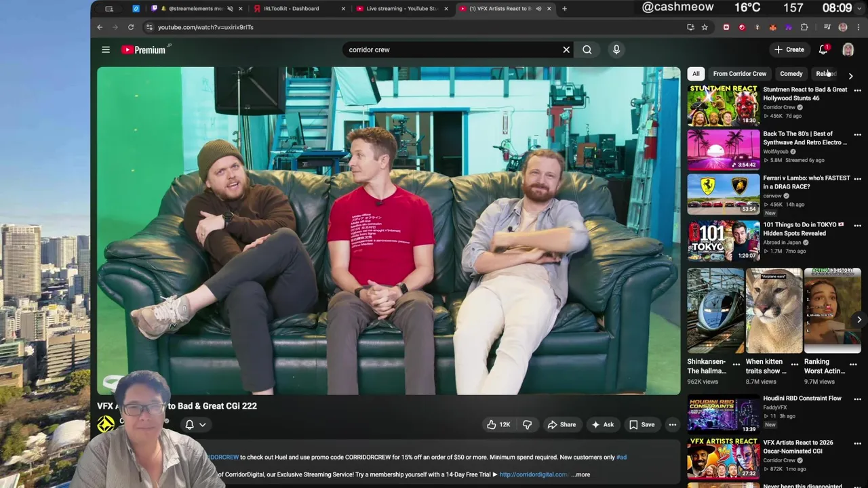Select the All filter chip
Screen dimensions: 868x488
(696, 74)
